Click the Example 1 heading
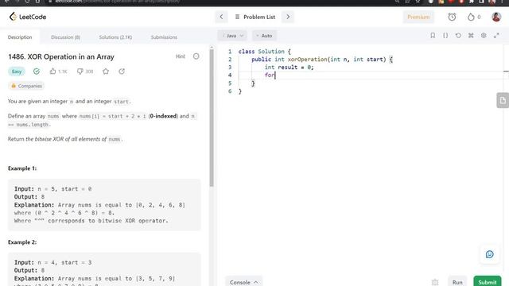509x286 pixels. (x=22, y=168)
